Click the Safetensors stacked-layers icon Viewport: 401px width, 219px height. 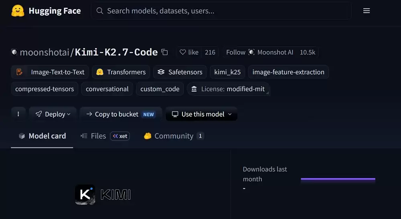click(161, 72)
